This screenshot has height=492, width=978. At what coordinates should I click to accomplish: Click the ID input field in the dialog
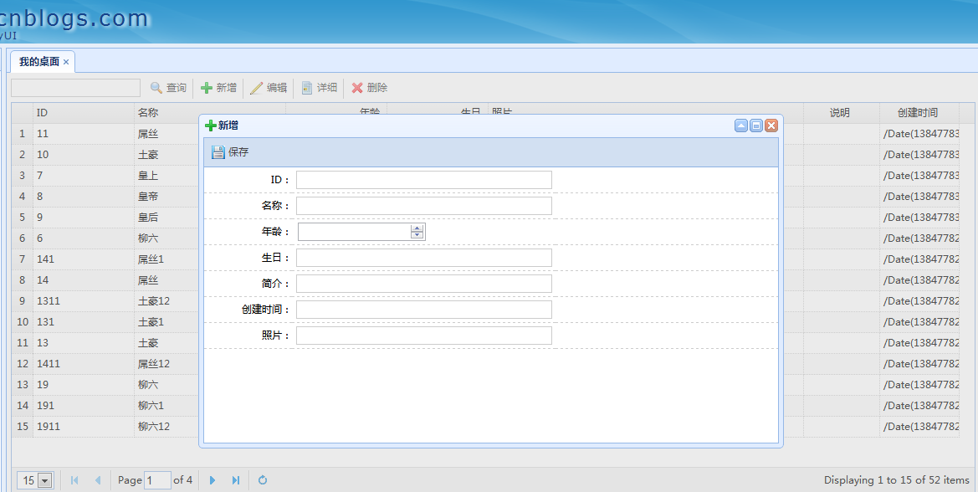(423, 179)
